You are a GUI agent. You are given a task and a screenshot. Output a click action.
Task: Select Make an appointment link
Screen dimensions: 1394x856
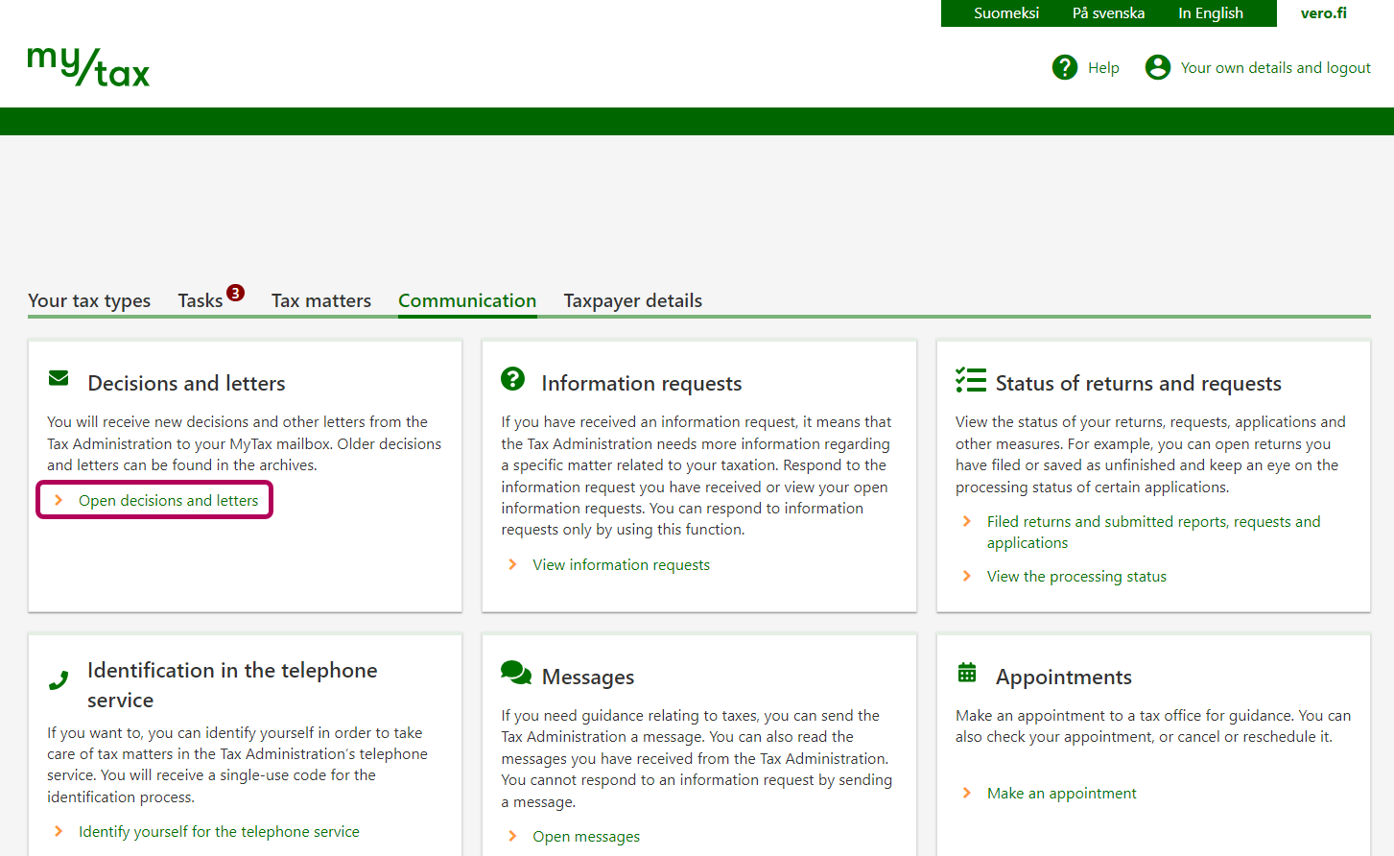[x=1061, y=794]
